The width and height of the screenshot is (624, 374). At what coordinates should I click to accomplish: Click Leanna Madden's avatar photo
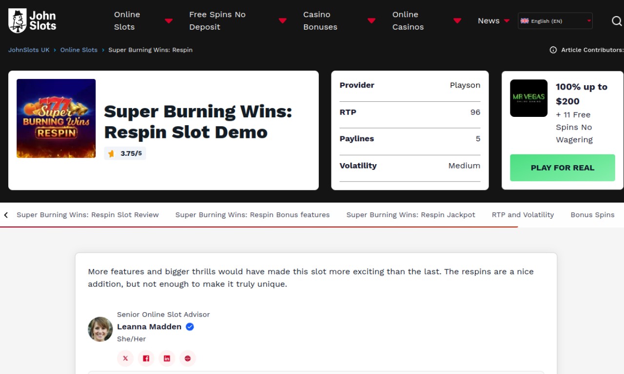(100, 329)
